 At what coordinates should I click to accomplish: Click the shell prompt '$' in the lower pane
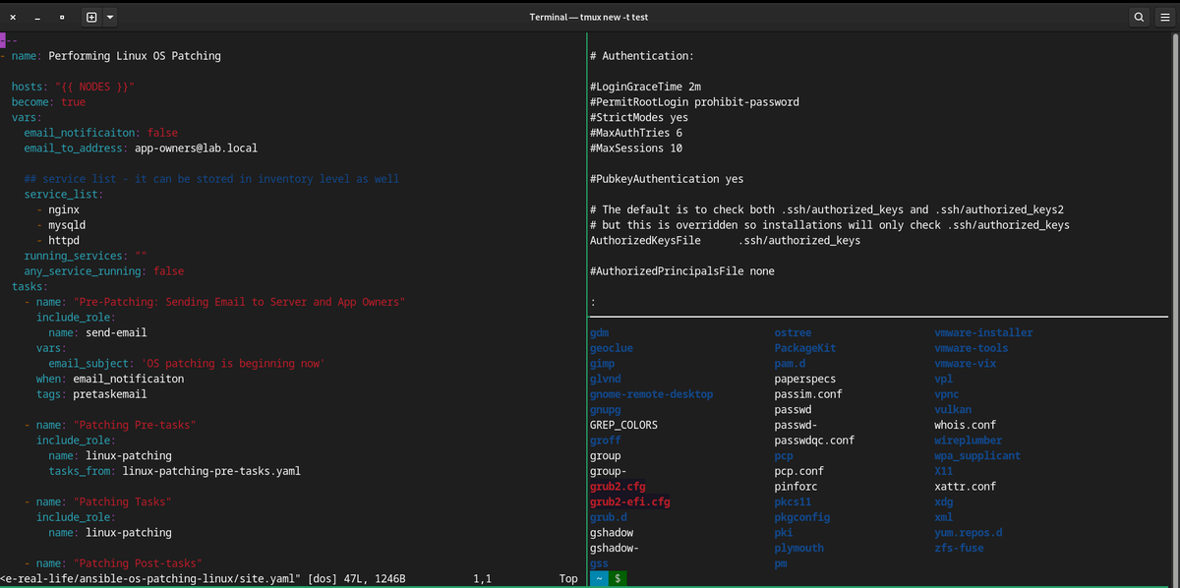618,579
